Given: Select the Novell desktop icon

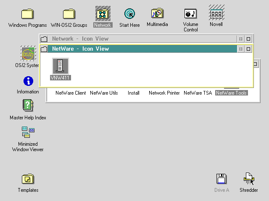Looking at the screenshot, I should click(216, 13).
